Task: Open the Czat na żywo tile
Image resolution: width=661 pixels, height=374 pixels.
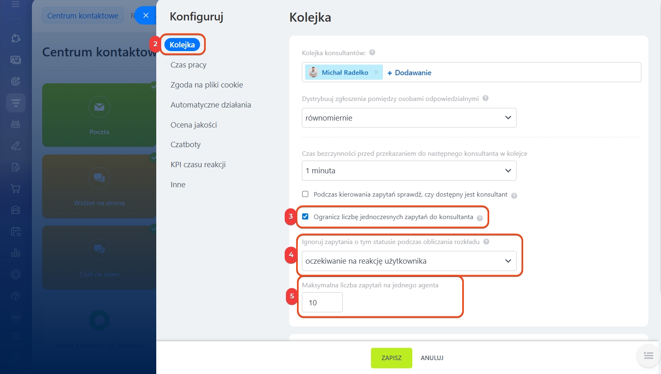Action: (x=99, y=258)
